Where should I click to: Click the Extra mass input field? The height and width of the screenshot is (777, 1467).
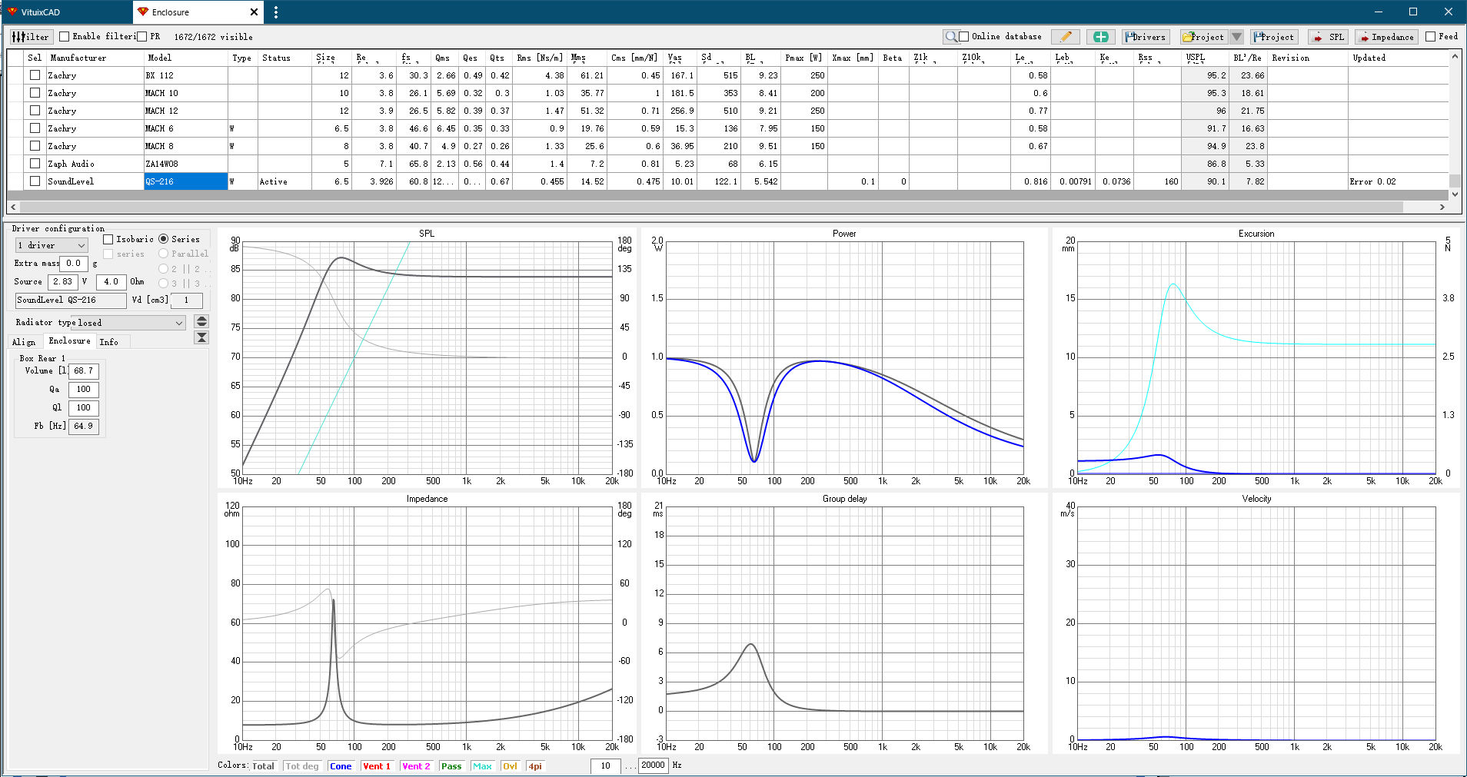click(x=75, y=263)
